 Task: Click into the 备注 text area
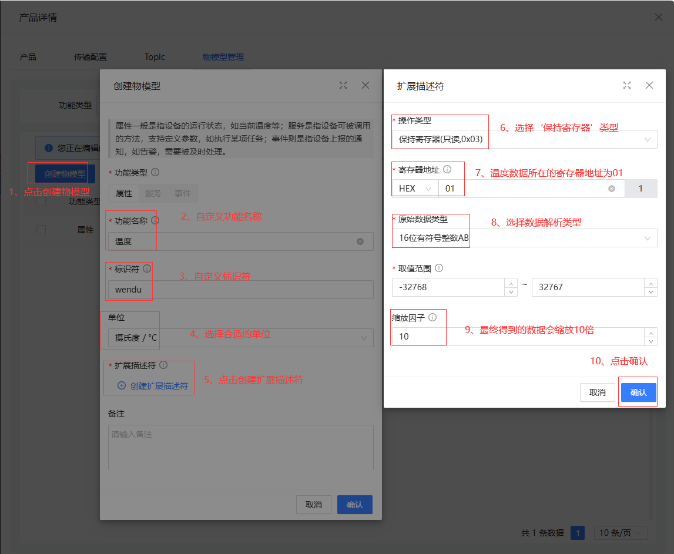[241, 446]
